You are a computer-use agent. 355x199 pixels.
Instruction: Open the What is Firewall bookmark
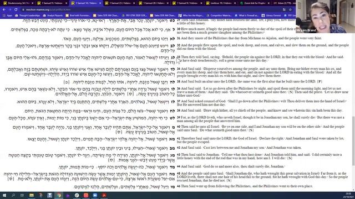coord(247,15)
